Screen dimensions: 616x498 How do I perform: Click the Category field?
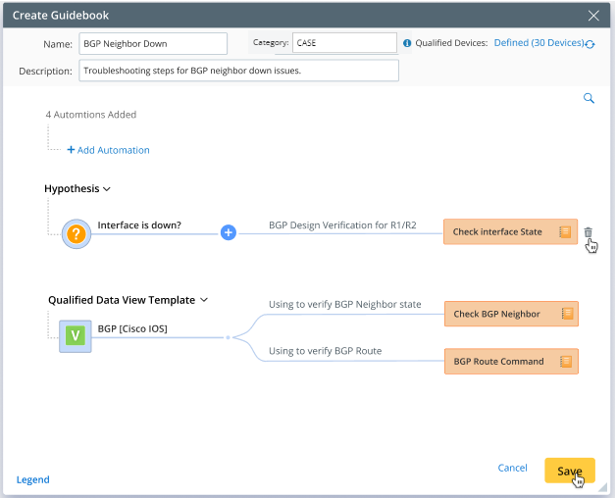pyautogui.click(x=343, y=43)
